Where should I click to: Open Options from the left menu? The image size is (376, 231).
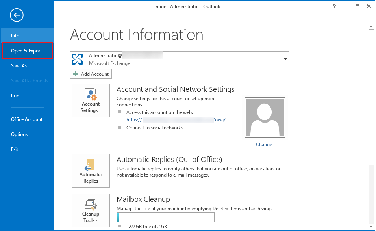(x=19, y=134)
